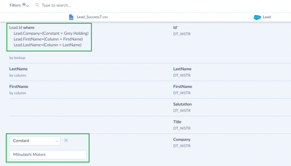Image resolution: width=291 pixels, height=166 pixels.
Task: Click the target Salutation field row
Action: pos(183,104)
